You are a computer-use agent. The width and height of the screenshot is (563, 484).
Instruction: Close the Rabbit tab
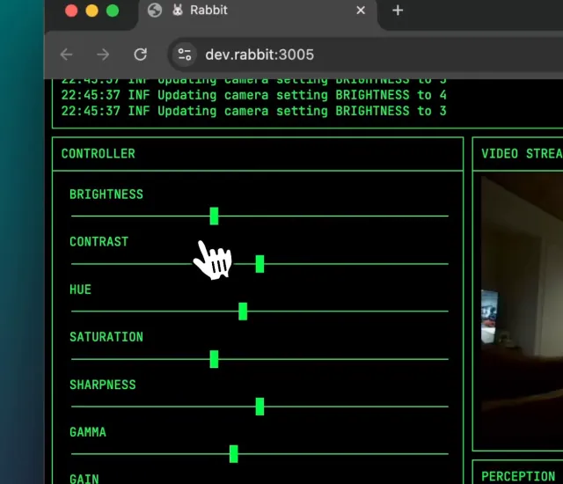[361, 11]
